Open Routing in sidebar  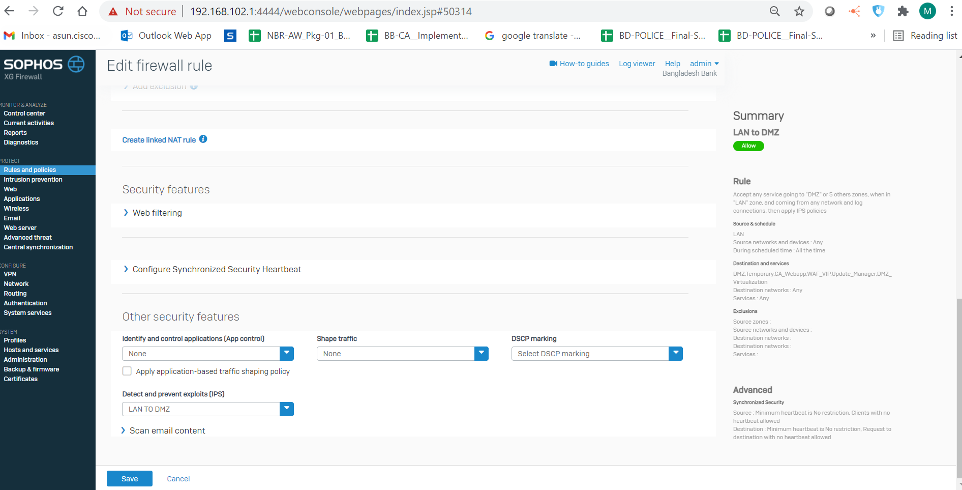click(x=15, y=294)
